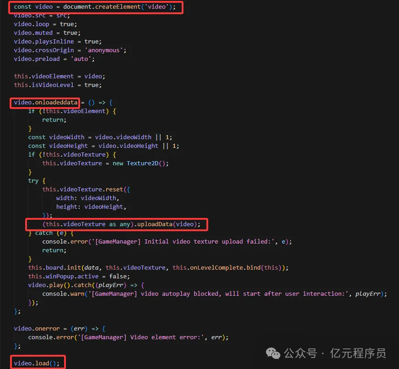Click the line 'video.playsInline = true;'

58,42
